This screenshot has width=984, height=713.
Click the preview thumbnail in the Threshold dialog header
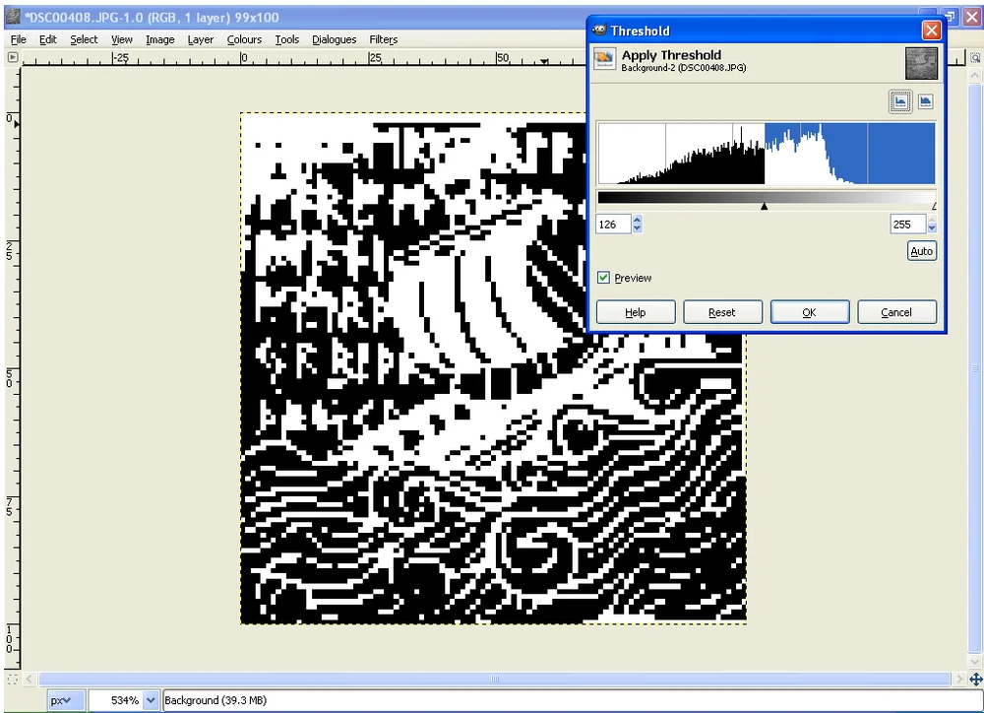pyautogui.click(x=921, y=62)
